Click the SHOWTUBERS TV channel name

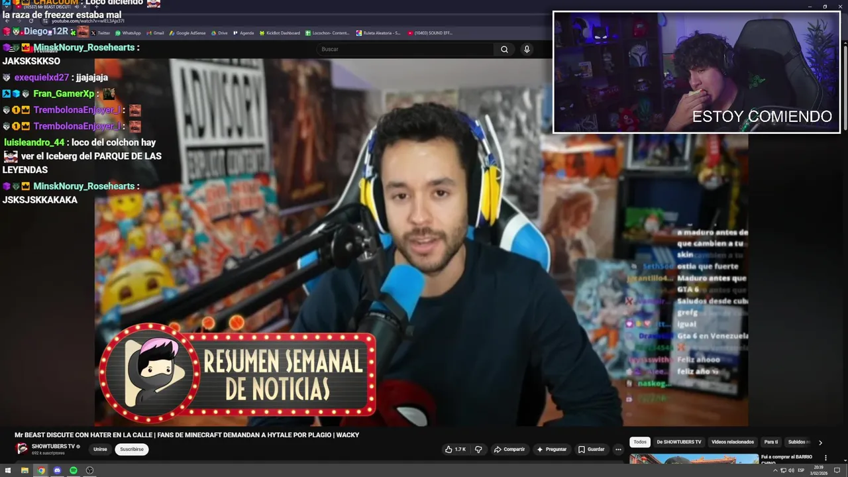54,447
